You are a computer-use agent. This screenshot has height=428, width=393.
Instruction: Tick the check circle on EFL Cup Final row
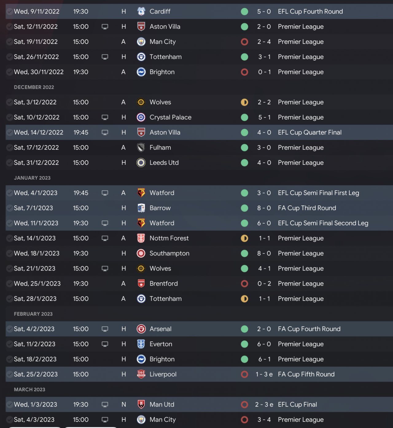10,405
